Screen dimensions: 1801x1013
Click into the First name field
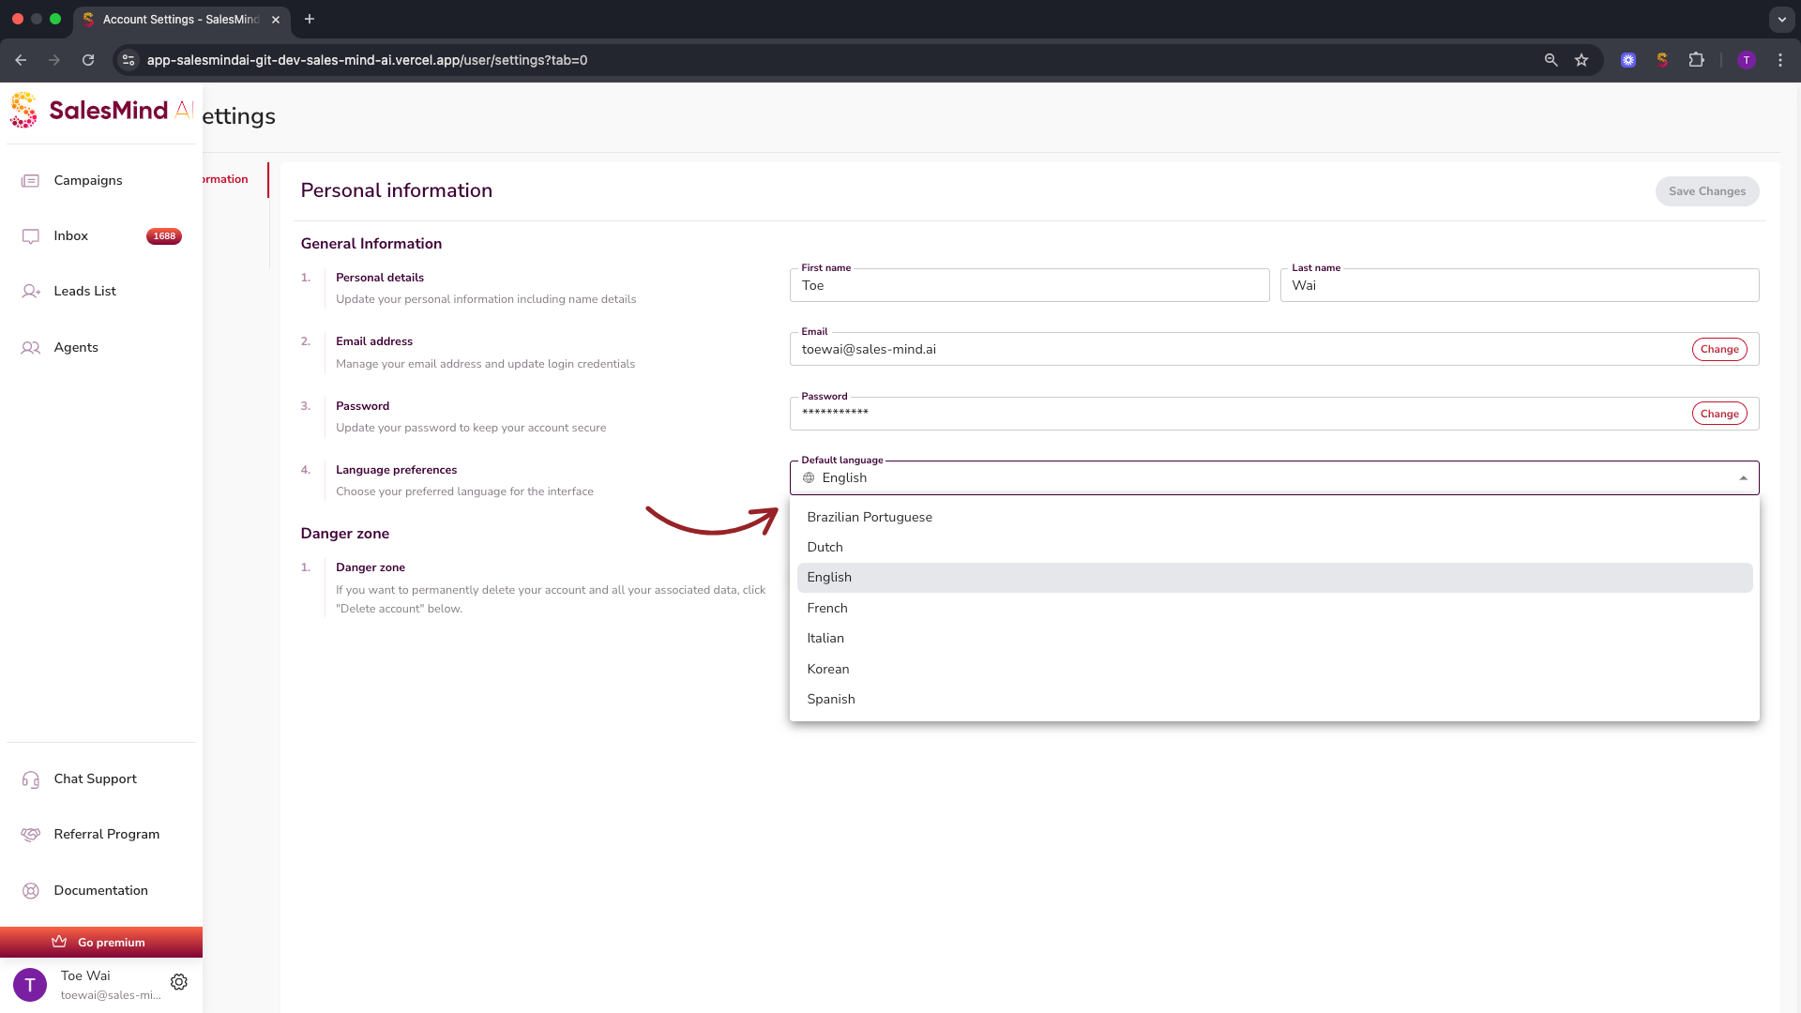tap(1028, 286)
